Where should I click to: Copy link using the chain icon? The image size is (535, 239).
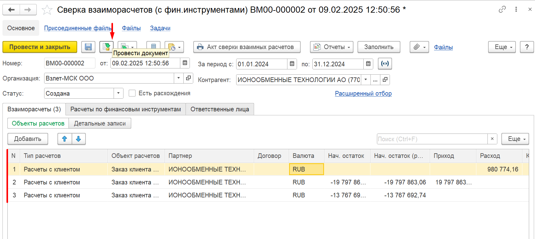pos(502,9)
